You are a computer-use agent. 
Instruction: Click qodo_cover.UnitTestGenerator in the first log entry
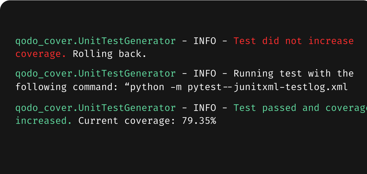click(x=96, y=41)
